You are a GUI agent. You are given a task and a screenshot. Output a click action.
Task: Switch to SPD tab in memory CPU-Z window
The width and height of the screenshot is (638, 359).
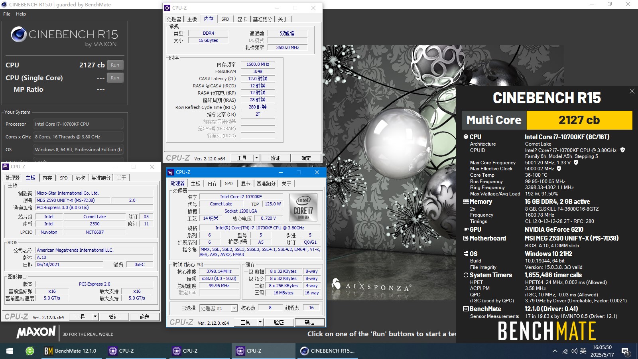(x=225, y=19)
